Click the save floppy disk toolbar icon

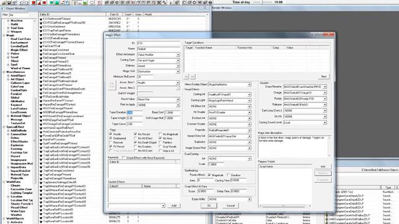(9, 2)
